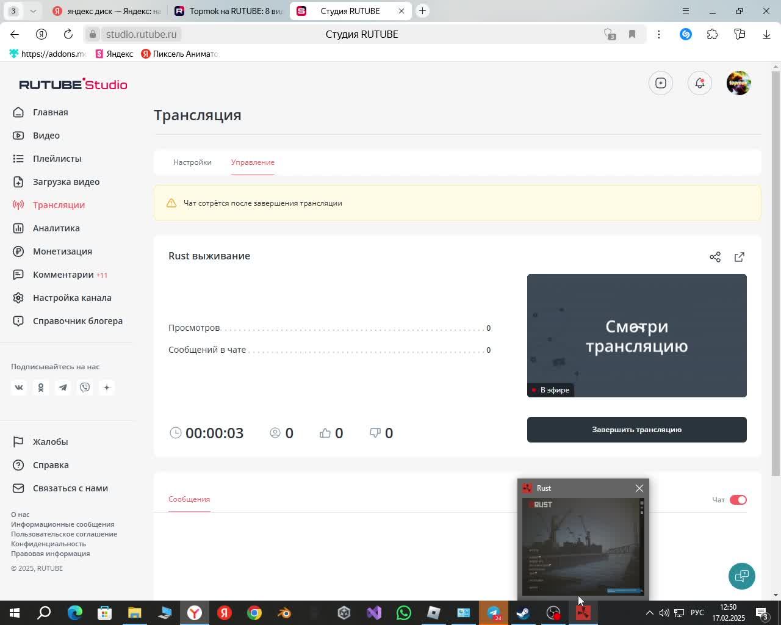Viewport: 781px width, 625px height.
Task: Bookmark this page icon
Action: coord(632,34)
